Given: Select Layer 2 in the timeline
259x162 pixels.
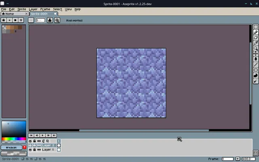Looking at the screenshot, I should click(x=49, y=145).
